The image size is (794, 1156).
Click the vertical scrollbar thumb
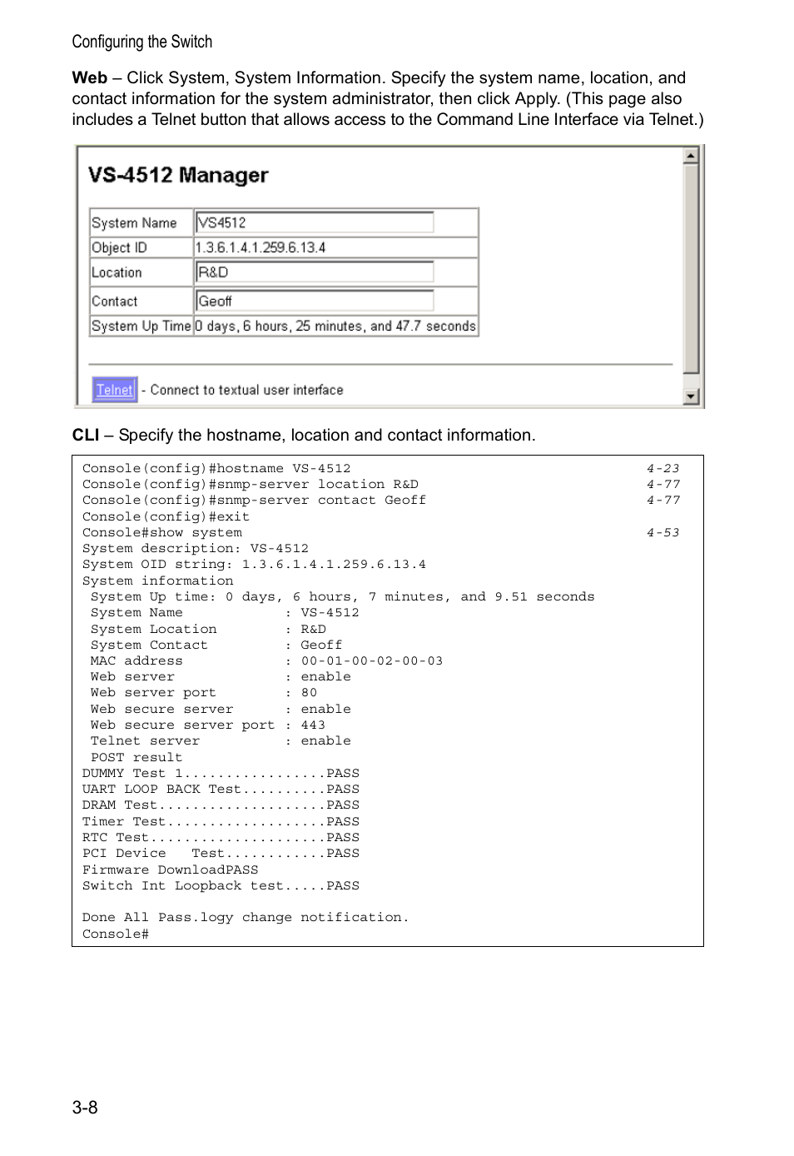click(691, 268)
